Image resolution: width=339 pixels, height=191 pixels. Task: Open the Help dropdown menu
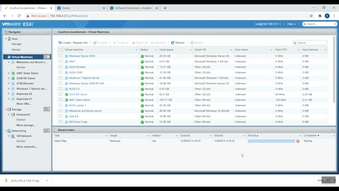coord(291,24)
